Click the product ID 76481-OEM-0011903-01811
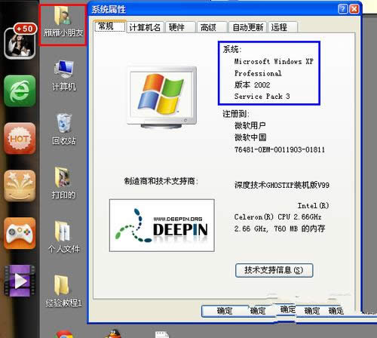This screenshot has height=338, width=377. [280, 150]
